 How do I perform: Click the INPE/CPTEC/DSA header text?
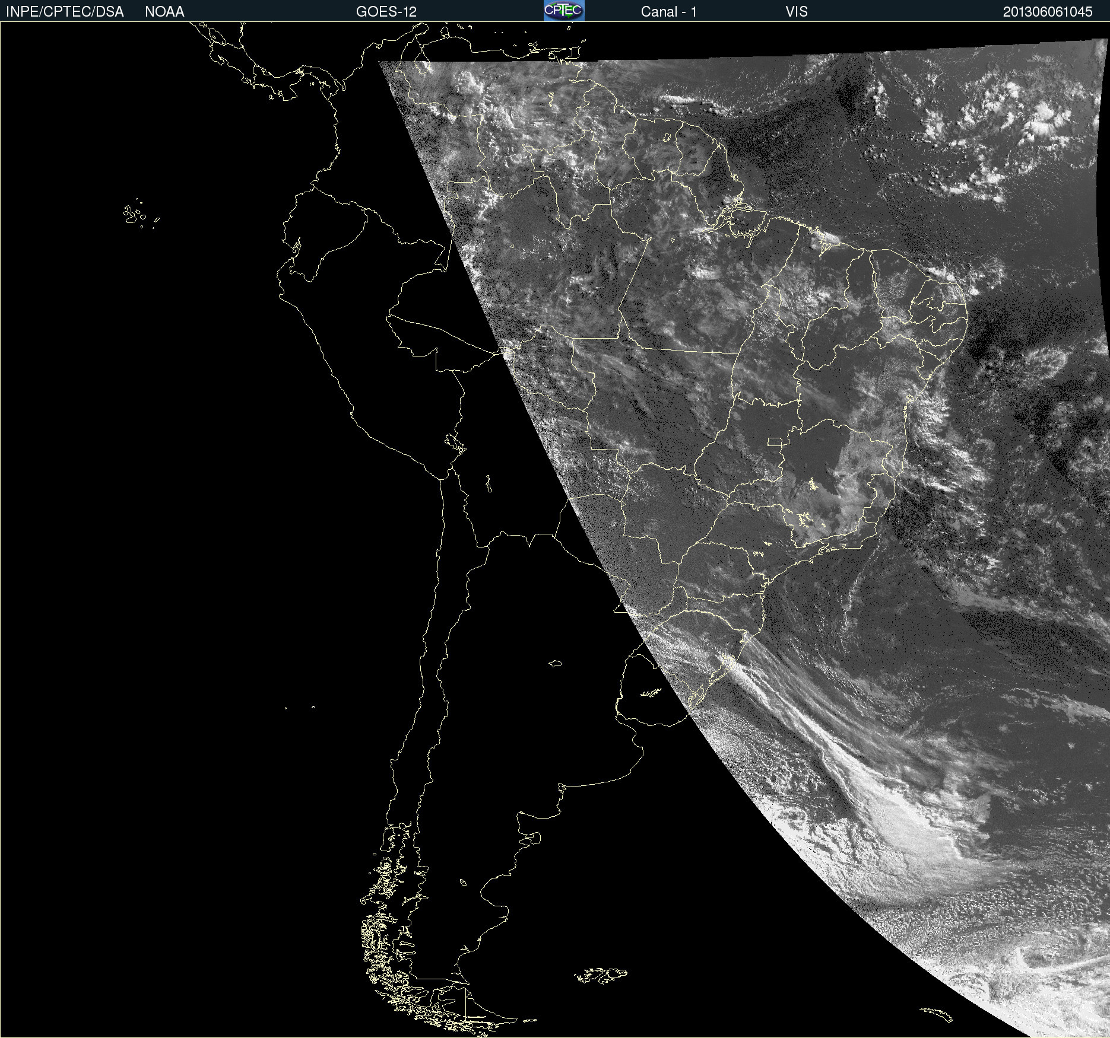pos(65,12)
